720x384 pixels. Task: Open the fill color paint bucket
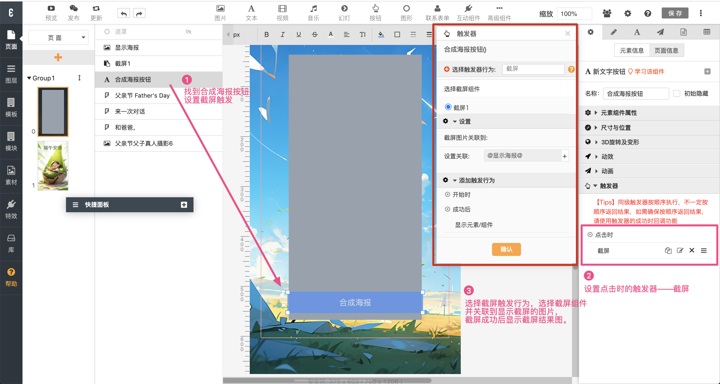pos(381,34)
